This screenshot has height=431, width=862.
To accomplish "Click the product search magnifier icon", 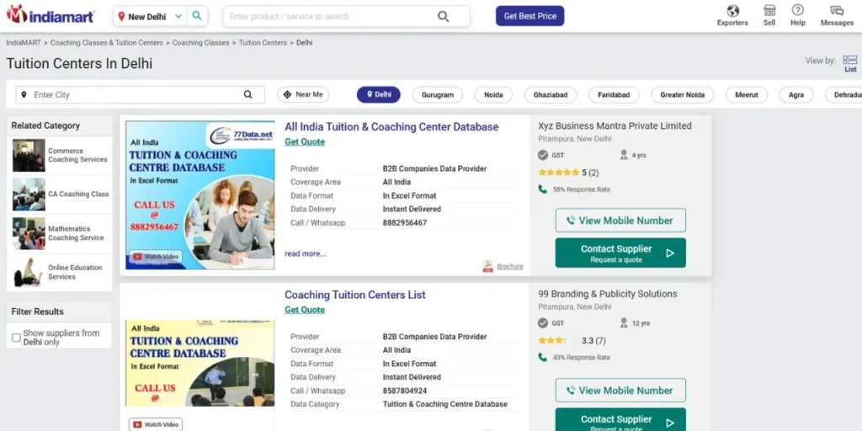I will pyautogui.click(x=443, y=17).
